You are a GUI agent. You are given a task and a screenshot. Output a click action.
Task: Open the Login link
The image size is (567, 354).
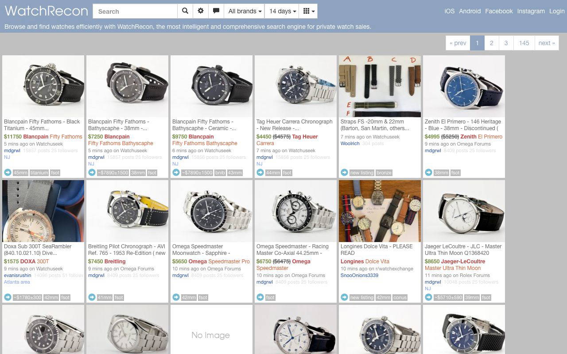[x=557, y=11]
